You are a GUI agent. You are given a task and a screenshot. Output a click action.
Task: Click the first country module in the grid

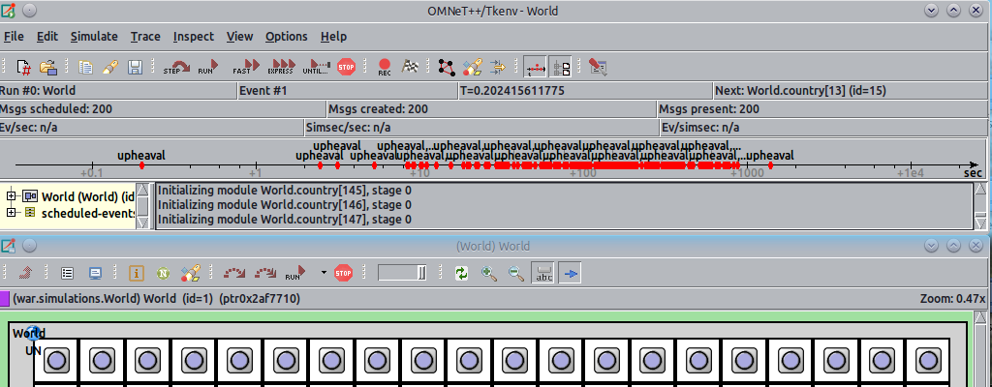click(55, 361)
